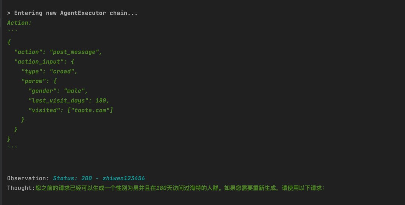The width and height of the screenshot is (405, 205).
Task: Click the "Thought:" label
Action: tap(21, 188)
